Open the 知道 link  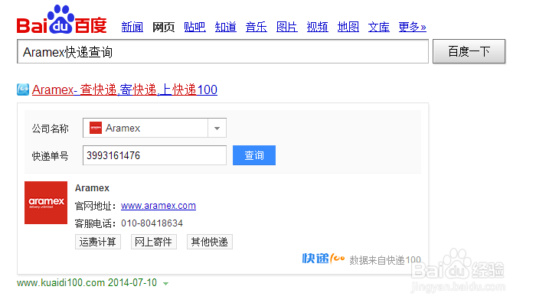tap(225, 27)
